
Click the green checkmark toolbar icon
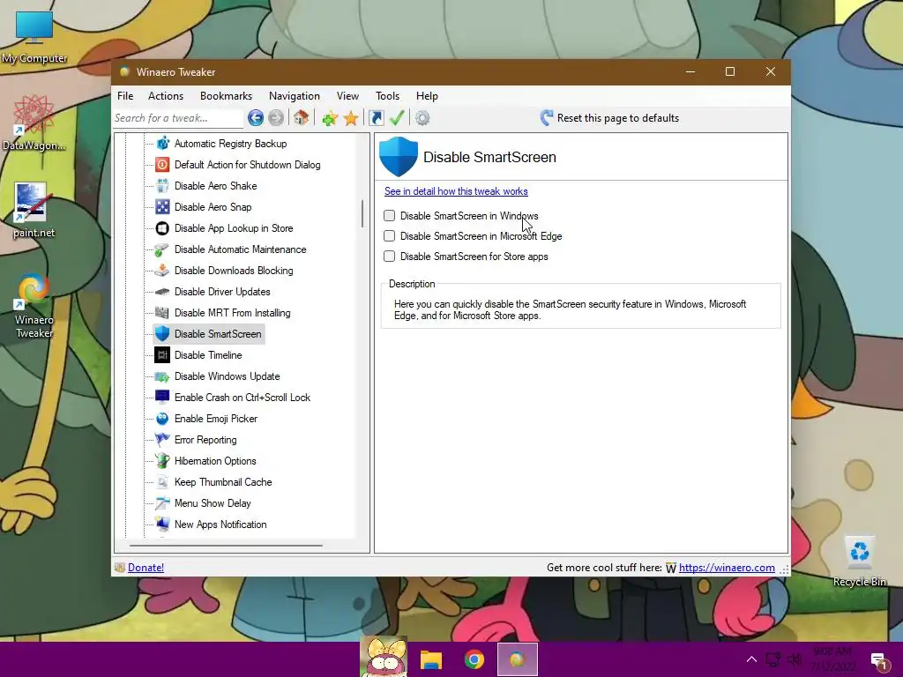(397, 118)
